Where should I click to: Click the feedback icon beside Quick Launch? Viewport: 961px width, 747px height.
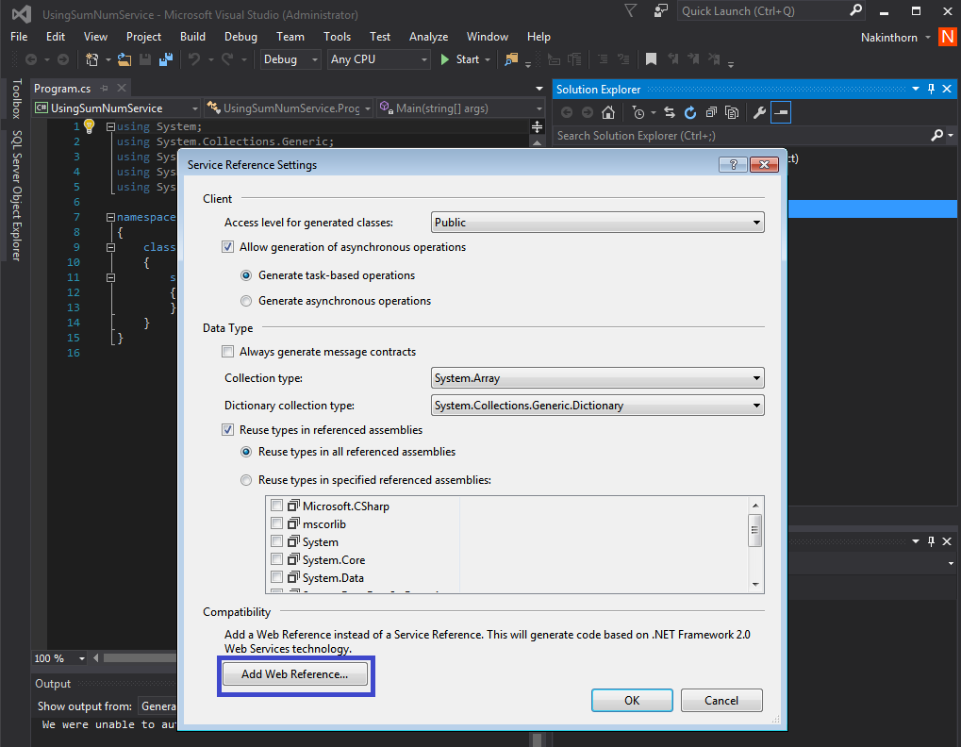click(x=661, y=10)
